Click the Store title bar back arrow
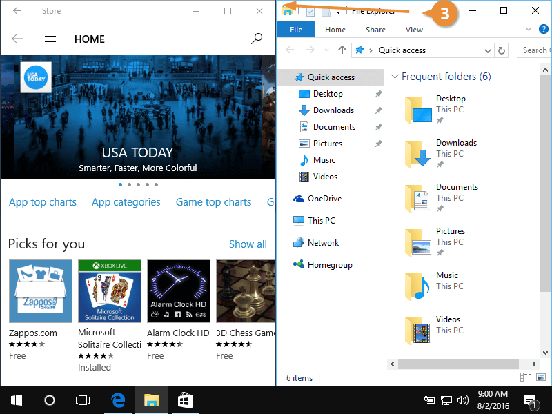This screenshot has height=414, width=552. pos(17,11)
